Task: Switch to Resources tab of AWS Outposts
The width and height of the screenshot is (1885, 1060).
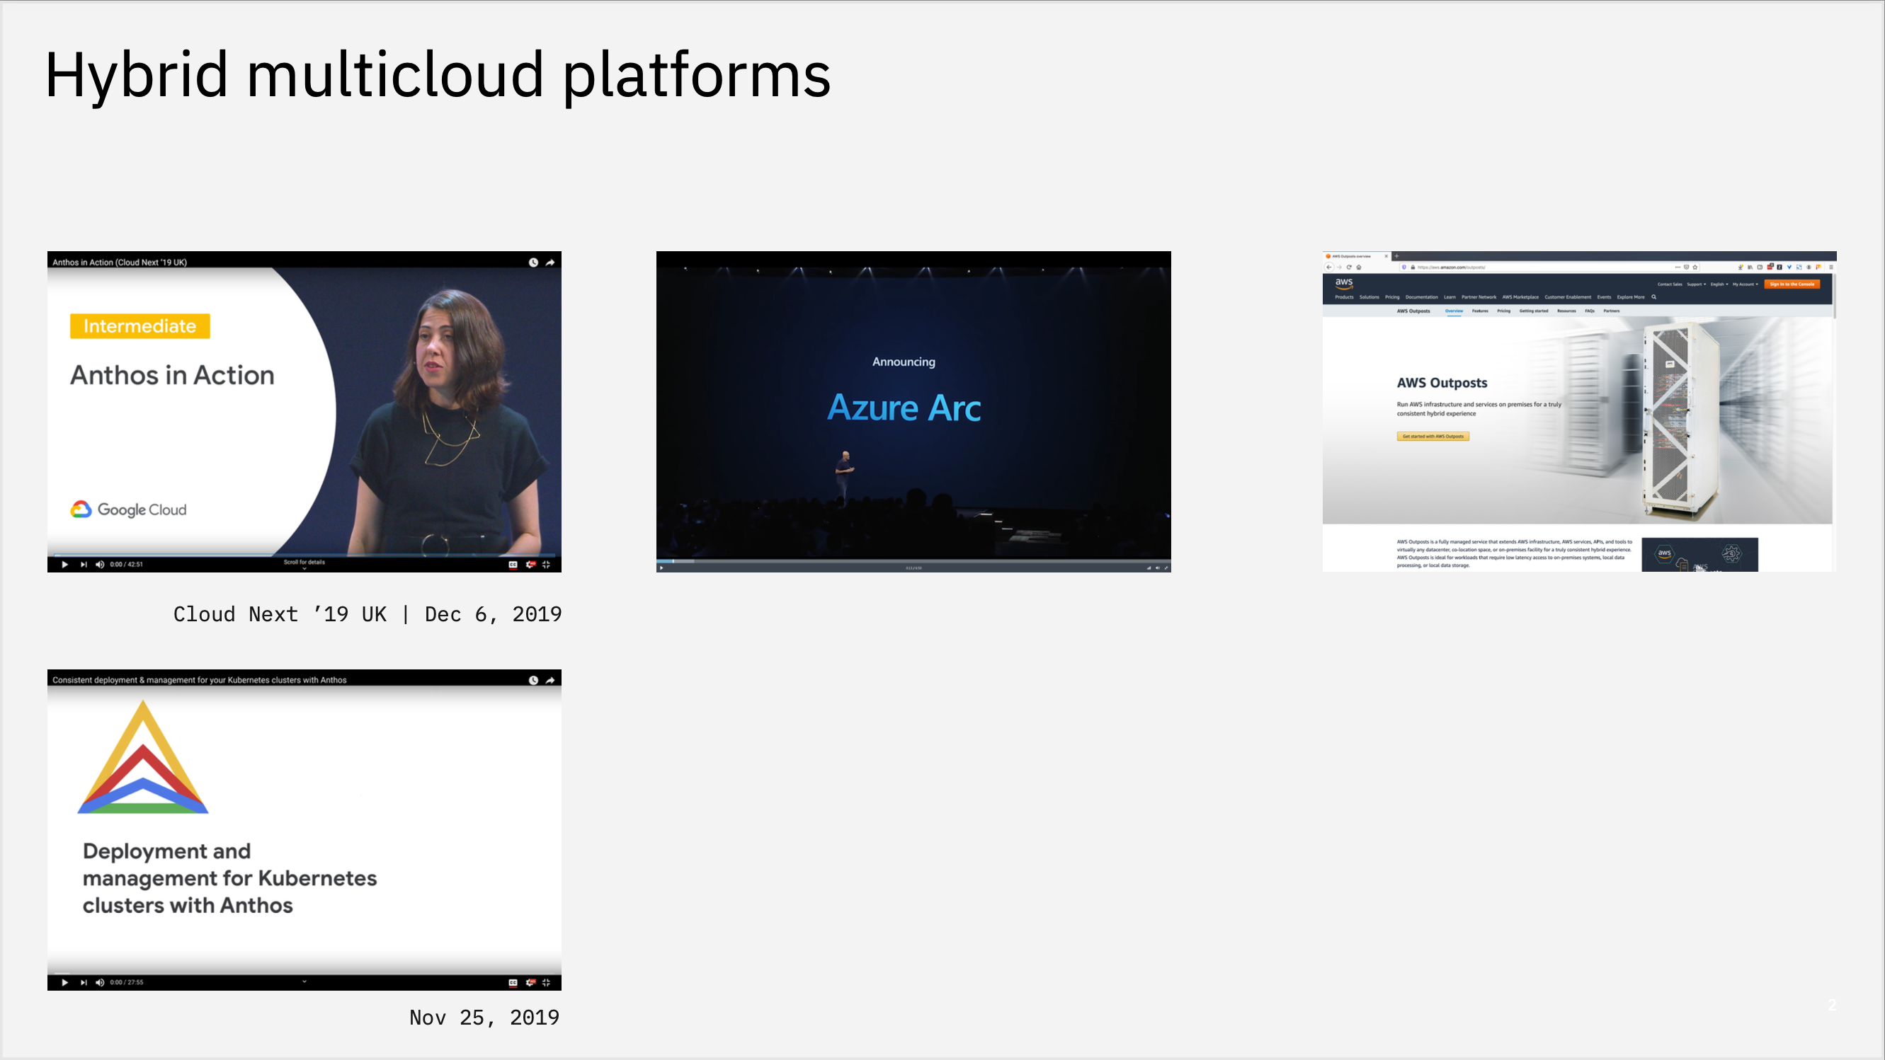Action: 1566,311
